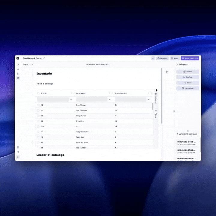
Task: Open the clipboard artifacts sidebar icon
Action: tap(18, 73)
